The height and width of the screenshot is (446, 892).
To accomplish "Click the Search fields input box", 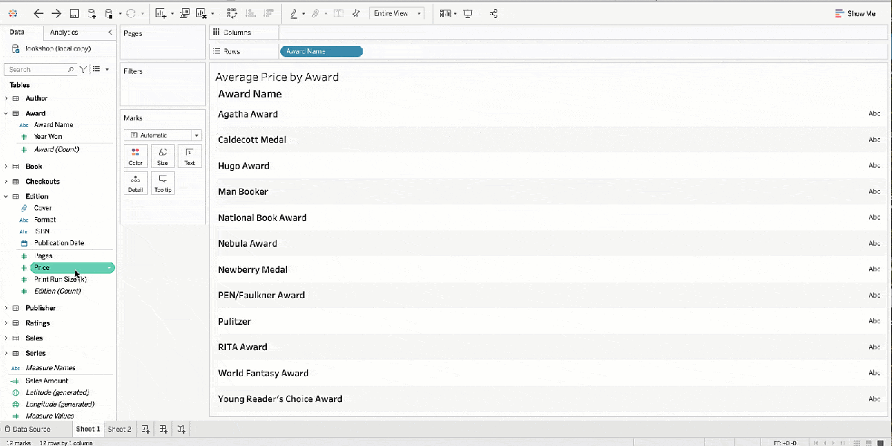I will pyautogui.click(x=37, y=69).
